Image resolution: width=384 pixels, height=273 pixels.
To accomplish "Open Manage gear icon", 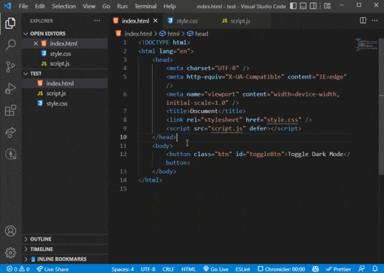I will tap(11, 253).
